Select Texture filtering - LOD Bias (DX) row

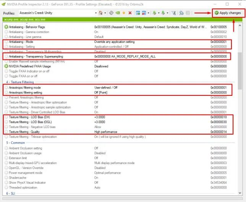pyautogui.click(x=118, y=117)
